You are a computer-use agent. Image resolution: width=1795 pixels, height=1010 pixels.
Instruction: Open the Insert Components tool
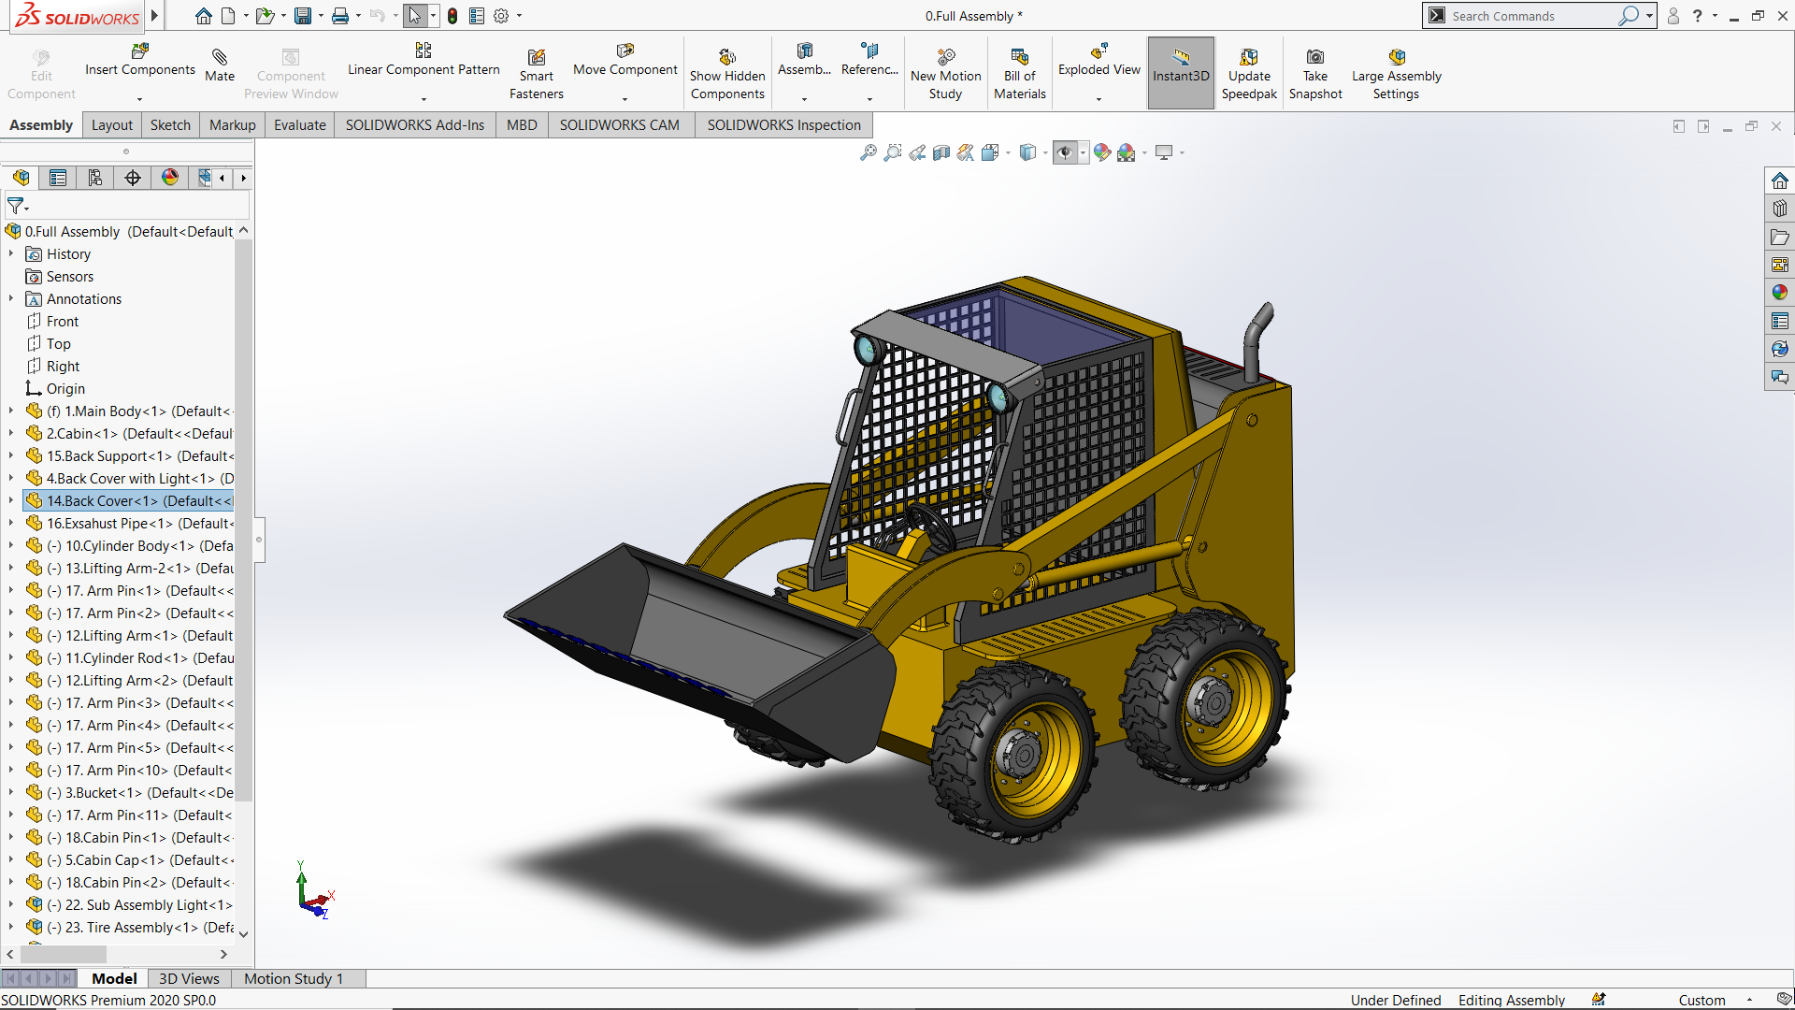point(140,61)
